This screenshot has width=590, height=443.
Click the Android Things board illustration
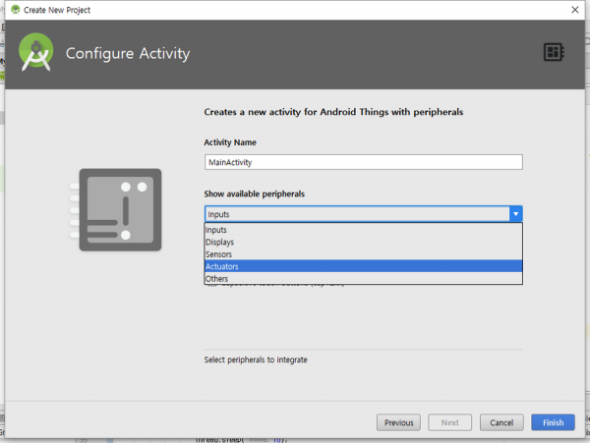(x=116, y=209)
